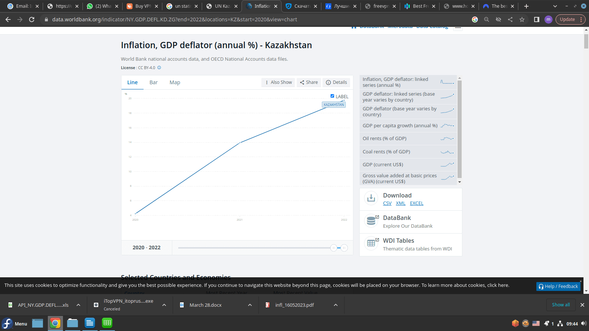Open the tab search dropdown chevron
Screen dimensions: 589x331
click(555, 6)
